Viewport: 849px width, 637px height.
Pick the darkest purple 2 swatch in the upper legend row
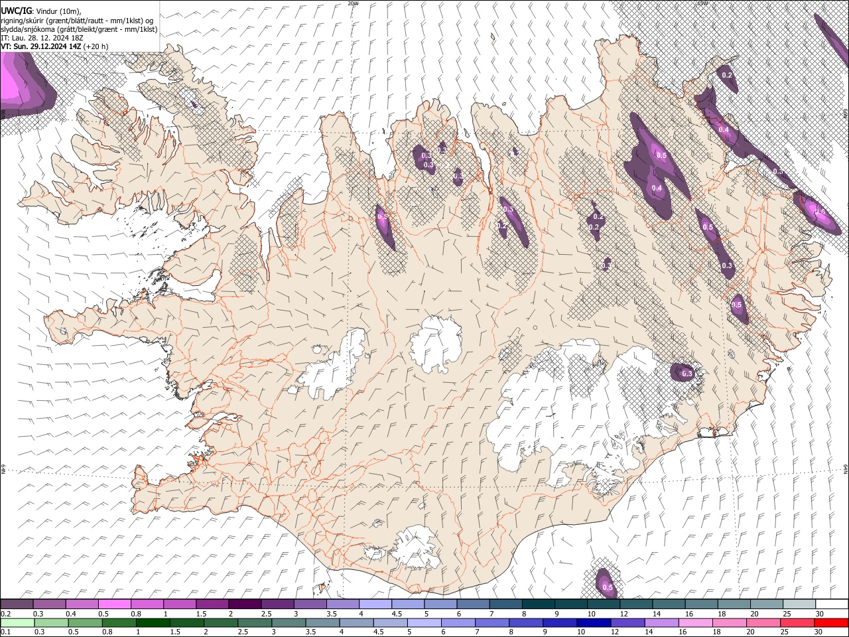[244, 604]
